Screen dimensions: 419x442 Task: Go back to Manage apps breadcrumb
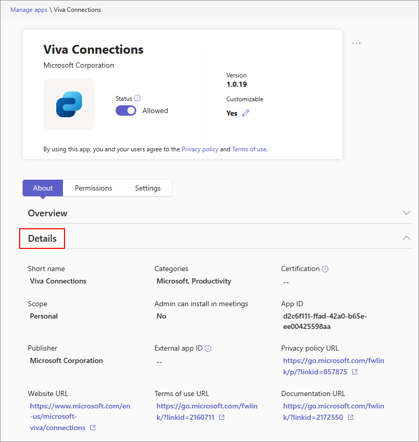[28, 10]
